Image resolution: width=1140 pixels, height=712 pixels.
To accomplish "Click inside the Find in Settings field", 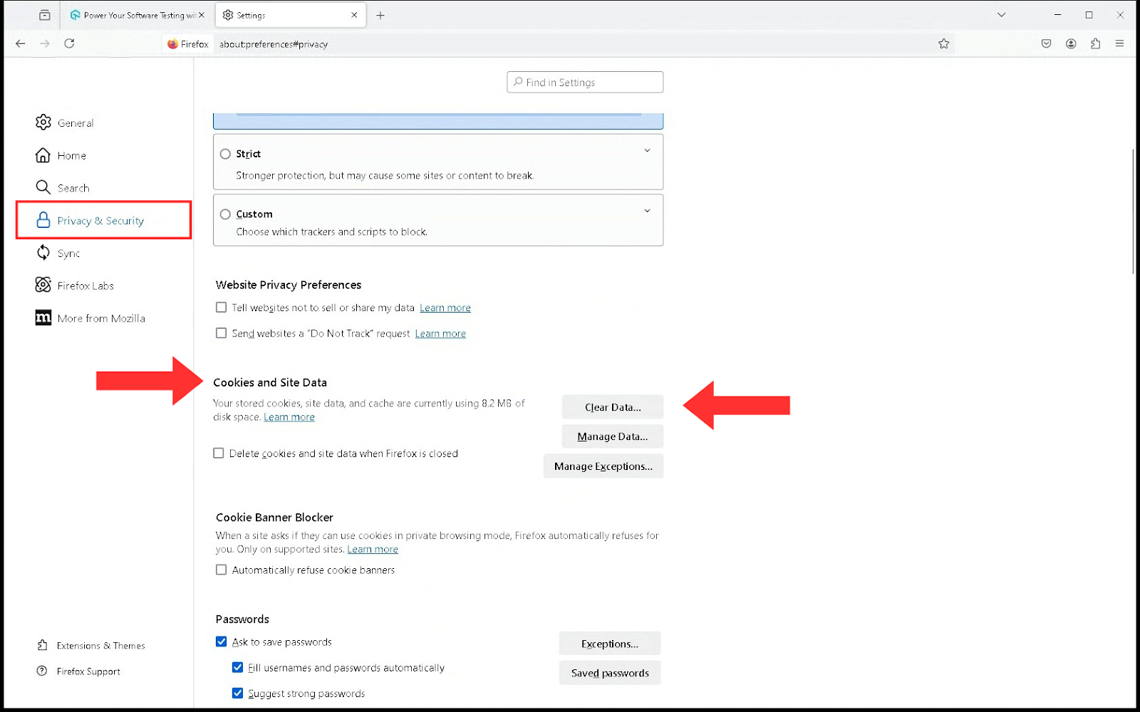I will (x=584, y=82).
